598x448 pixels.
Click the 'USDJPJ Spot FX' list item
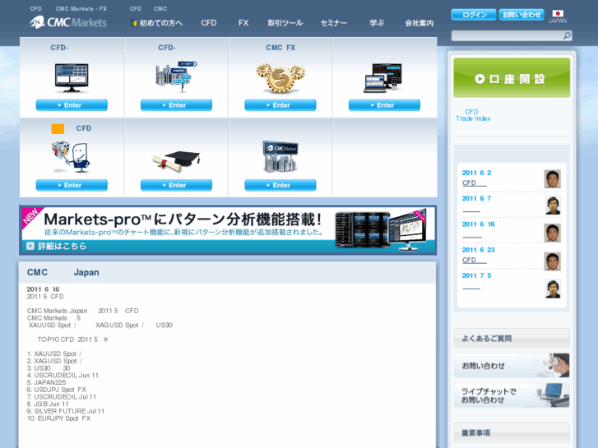[x=57, y=390]
